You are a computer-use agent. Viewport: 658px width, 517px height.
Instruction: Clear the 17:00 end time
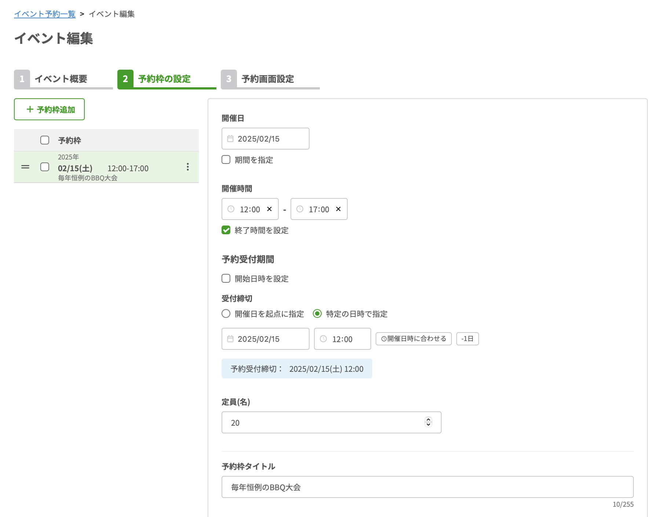[338, 209]
